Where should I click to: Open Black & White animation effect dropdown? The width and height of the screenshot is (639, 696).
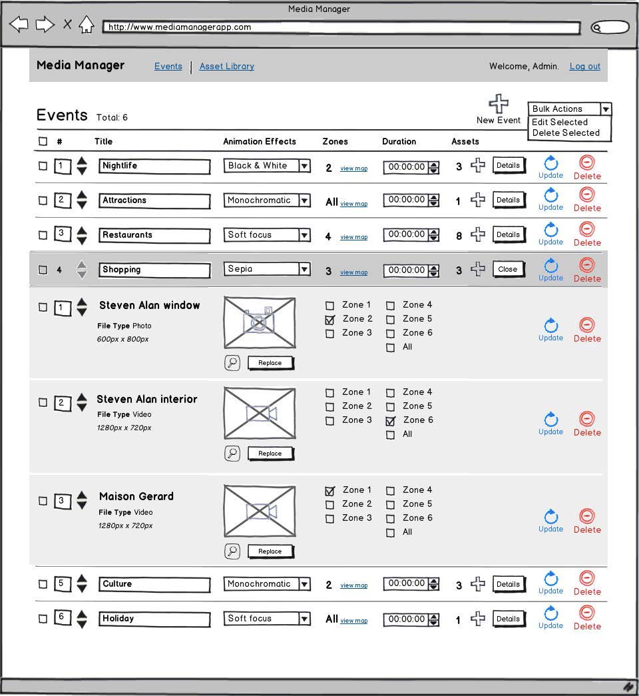click(x=267, y=166)
